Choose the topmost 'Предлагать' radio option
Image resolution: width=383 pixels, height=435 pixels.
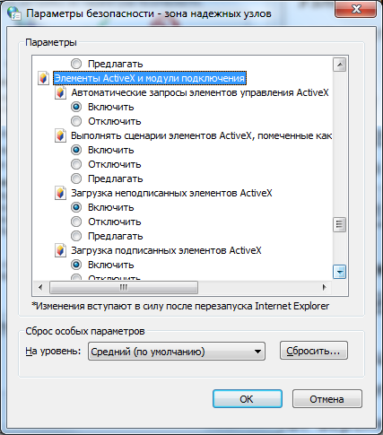point(76,64)
